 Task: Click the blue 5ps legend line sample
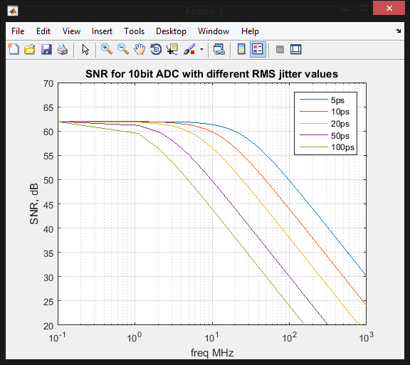click(313, 100)
